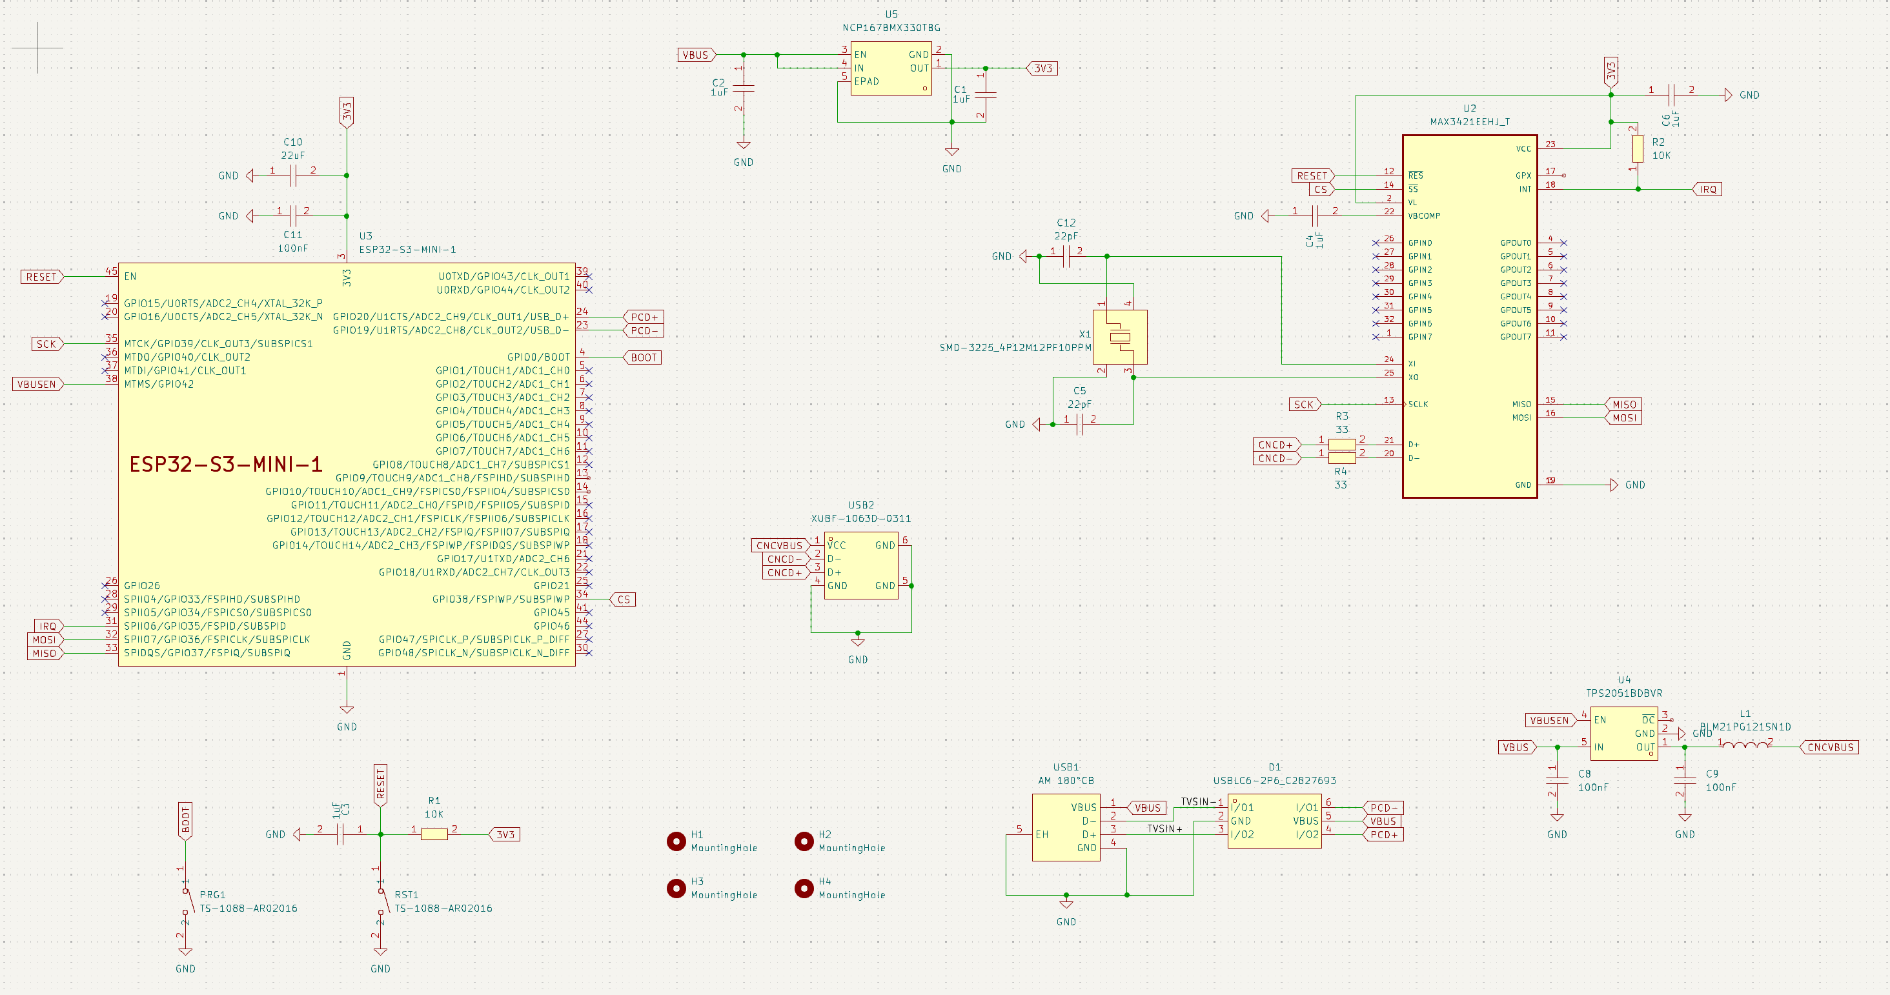Image resolution: width=1890 pixels, height=995 pixels.
Task: Select the 3V3 label next to R1
Action: pyautogui.click(x=504, y=834)
